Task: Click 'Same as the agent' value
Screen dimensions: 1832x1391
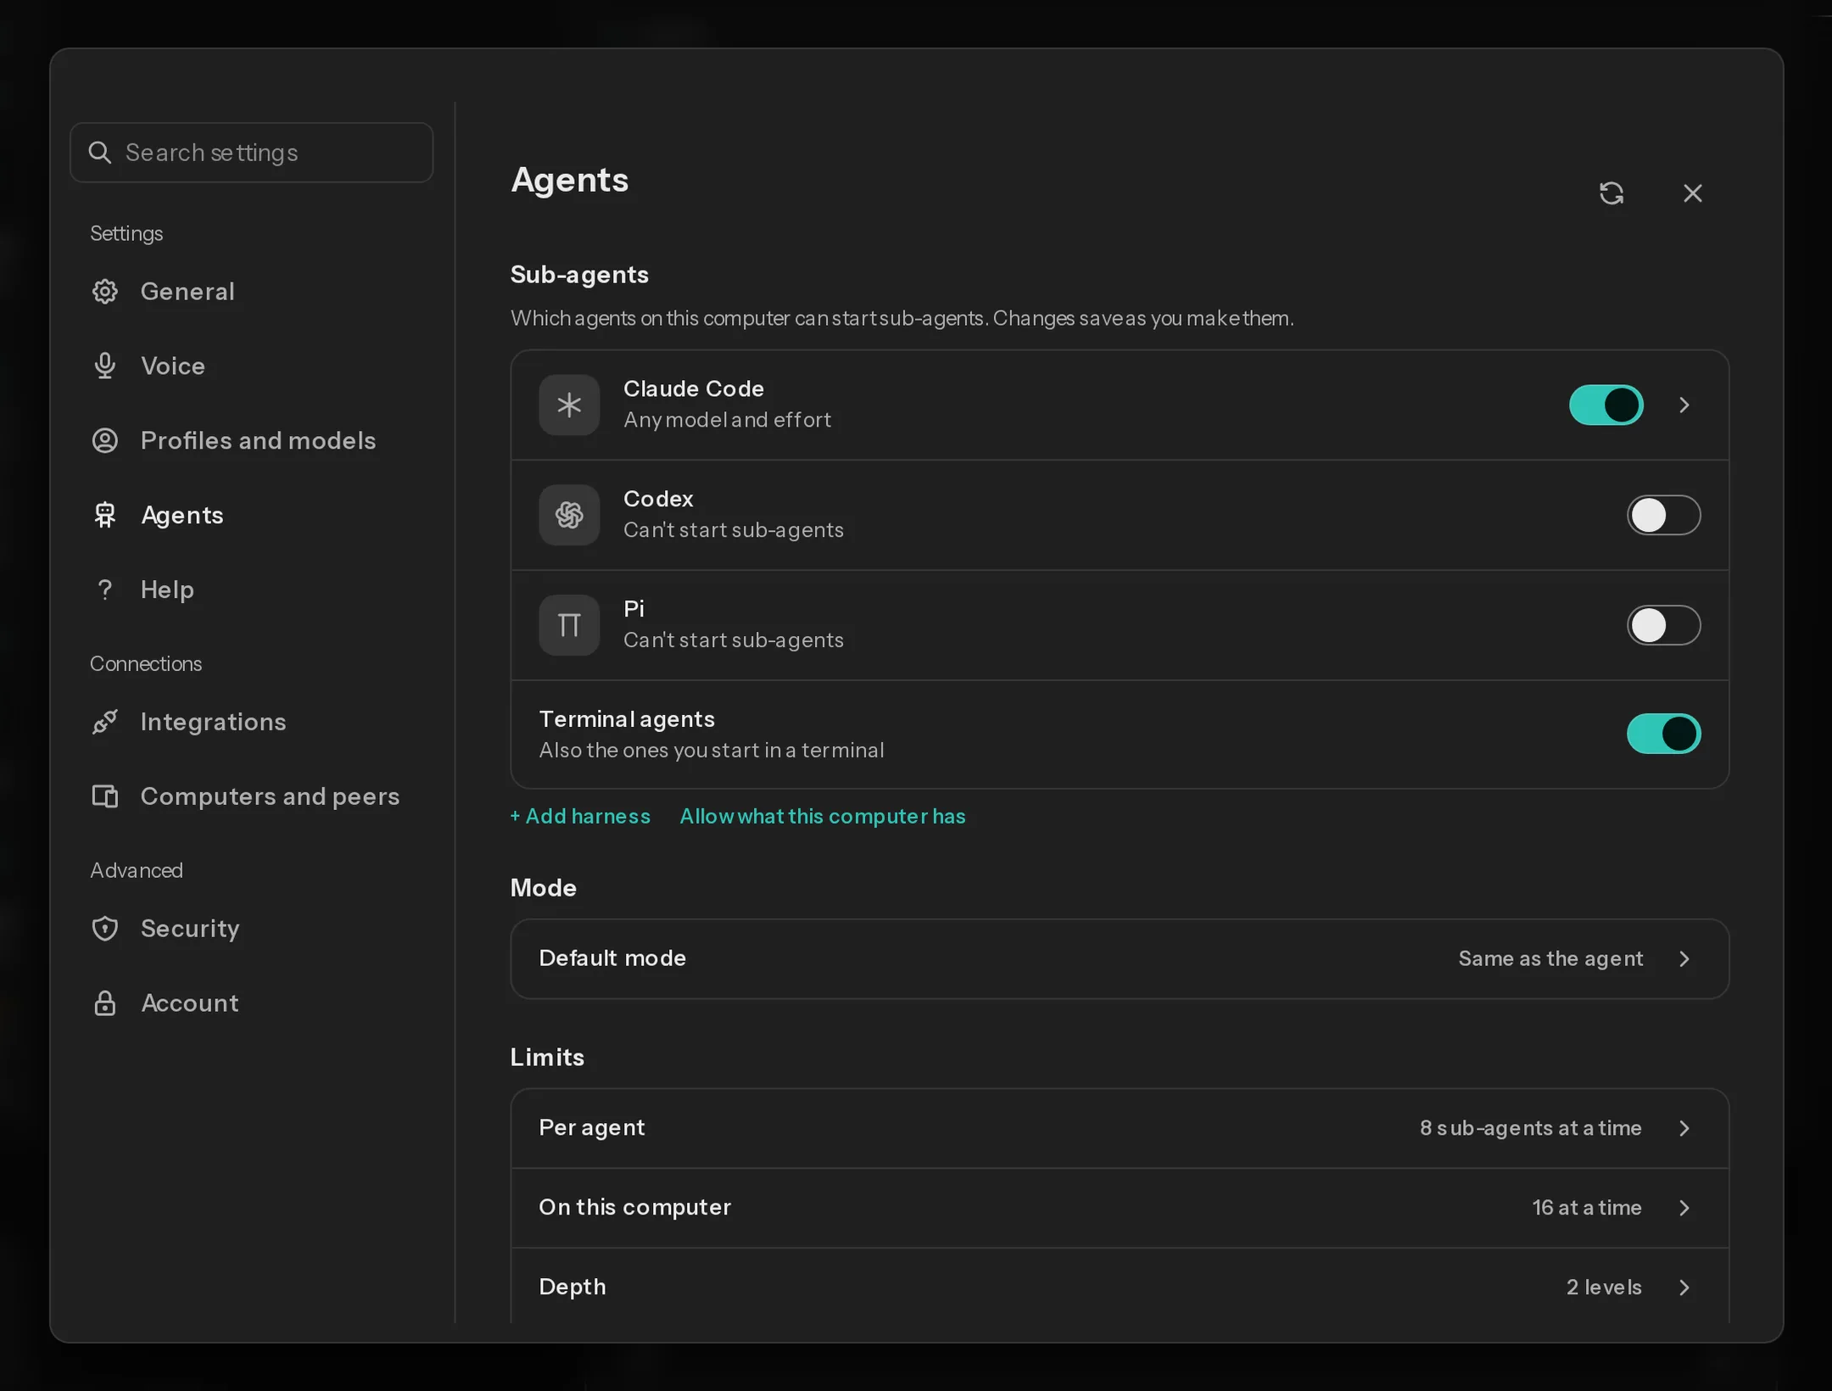Action: pyautogui.click(x=1550, y=958)
